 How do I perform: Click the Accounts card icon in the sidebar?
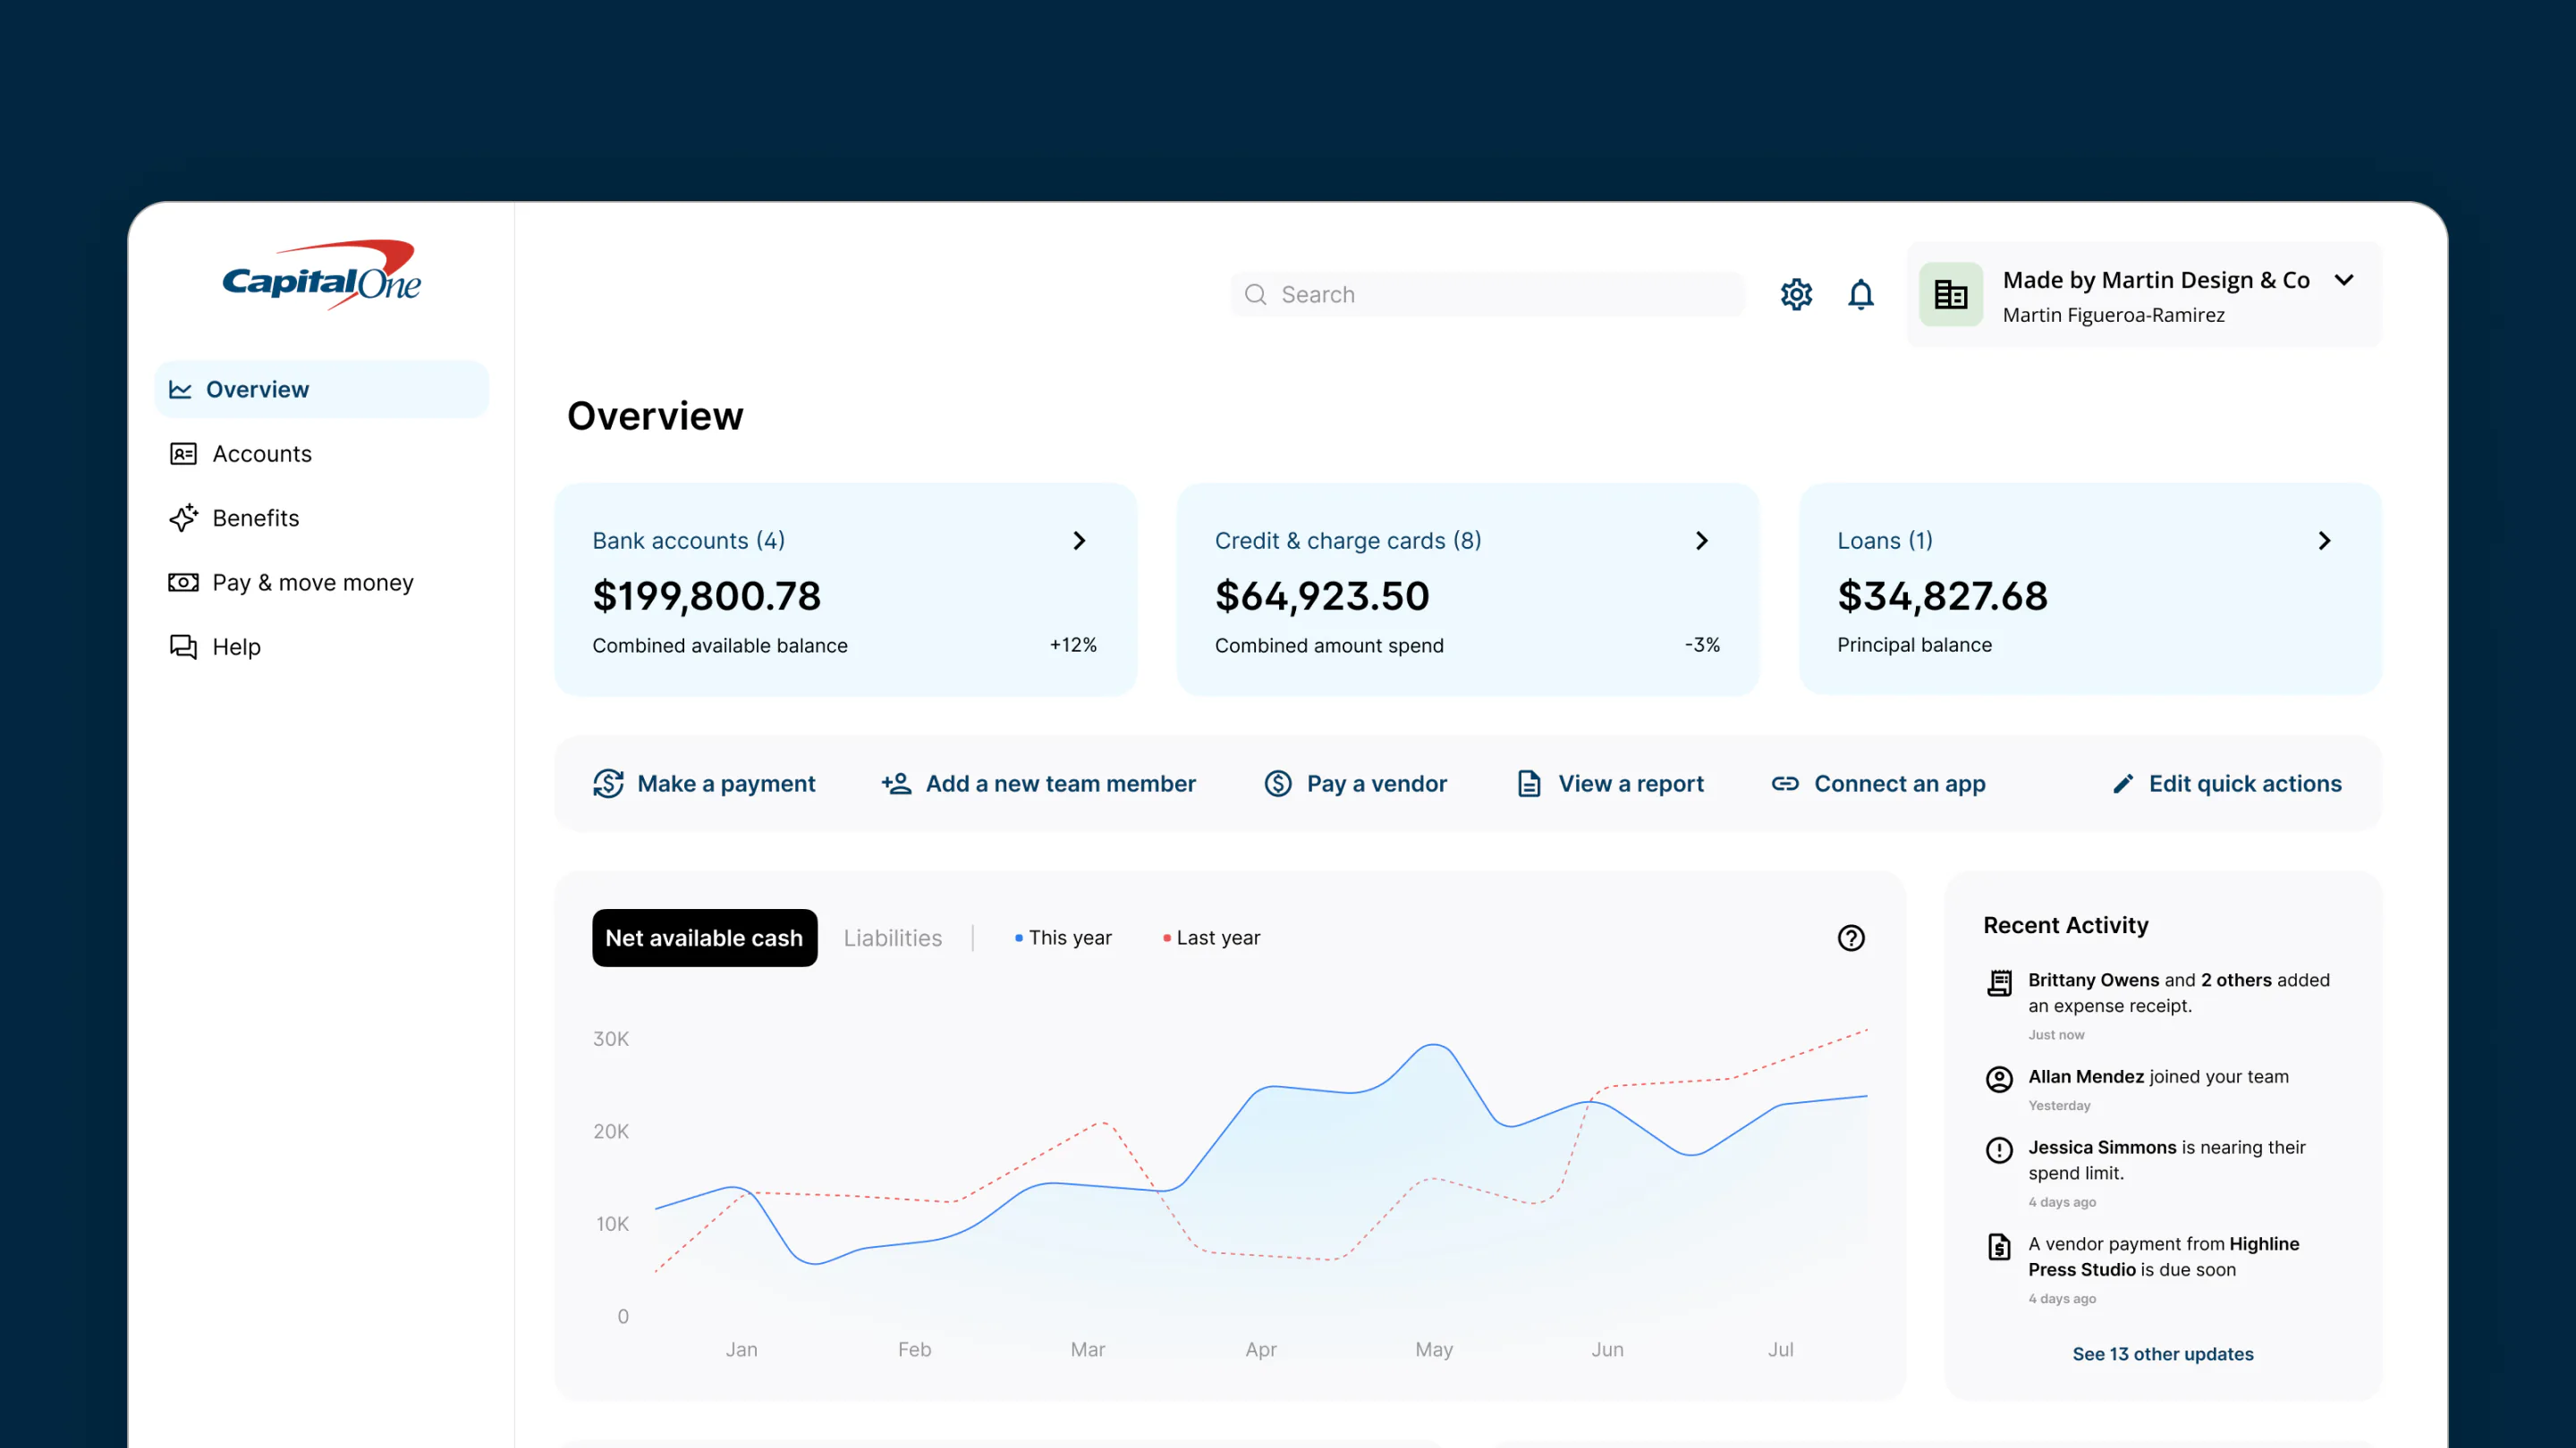183,454
